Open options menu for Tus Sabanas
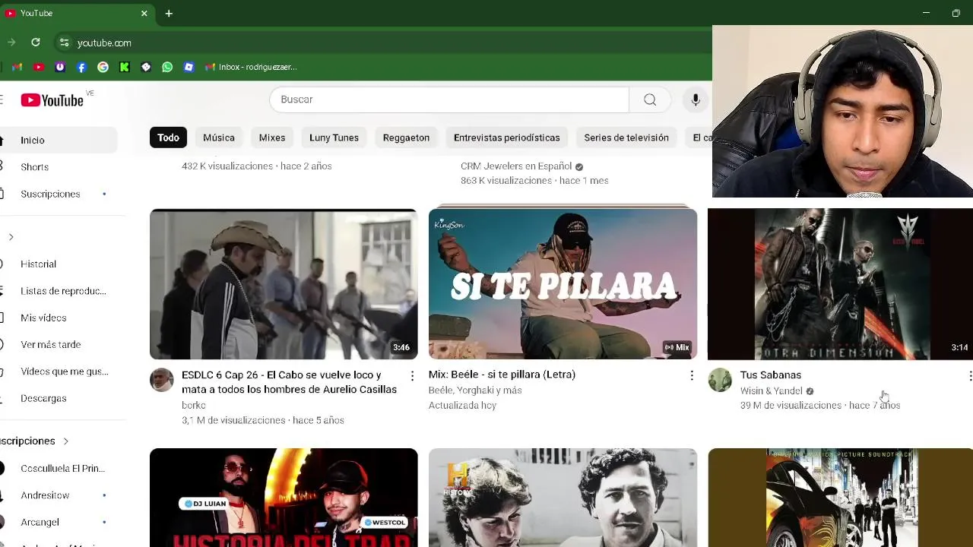 click(x=969, y=376)
